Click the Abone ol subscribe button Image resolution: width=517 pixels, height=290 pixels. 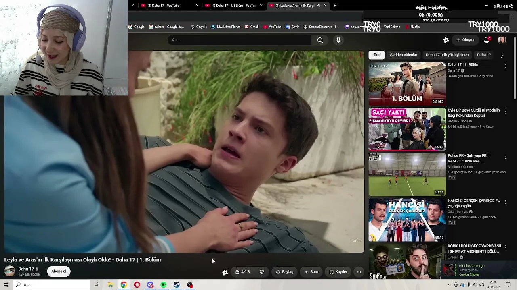pos(59,271)
